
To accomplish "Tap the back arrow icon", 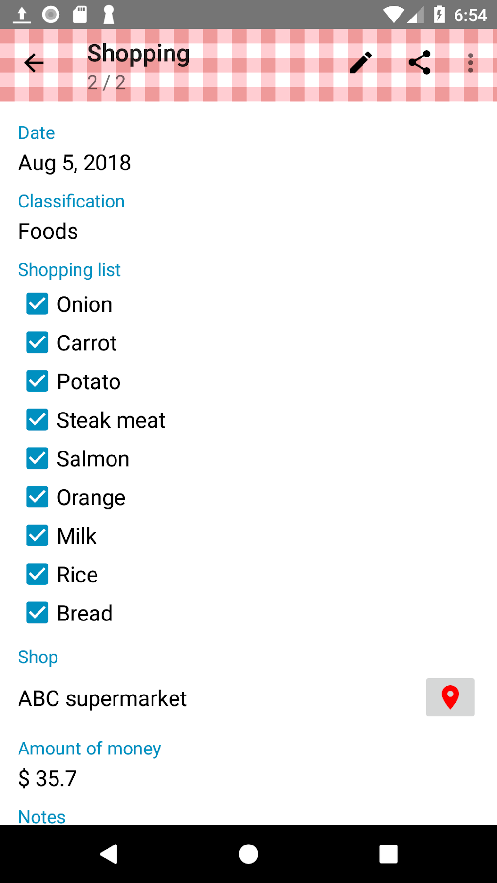I will (34, 63).
